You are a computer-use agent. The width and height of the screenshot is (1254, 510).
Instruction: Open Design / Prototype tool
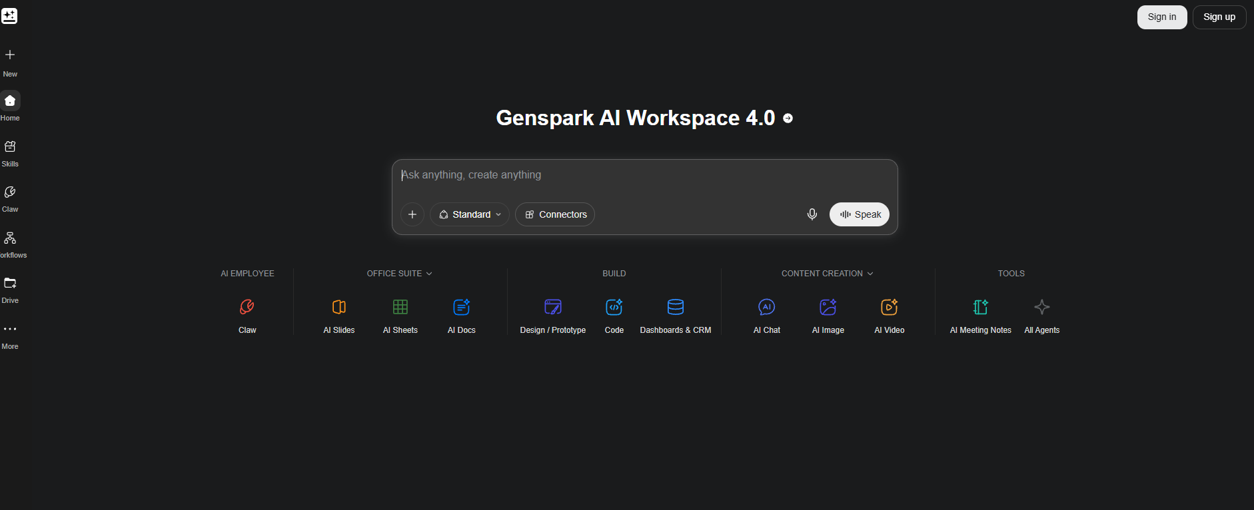click(x=553, y=316)
